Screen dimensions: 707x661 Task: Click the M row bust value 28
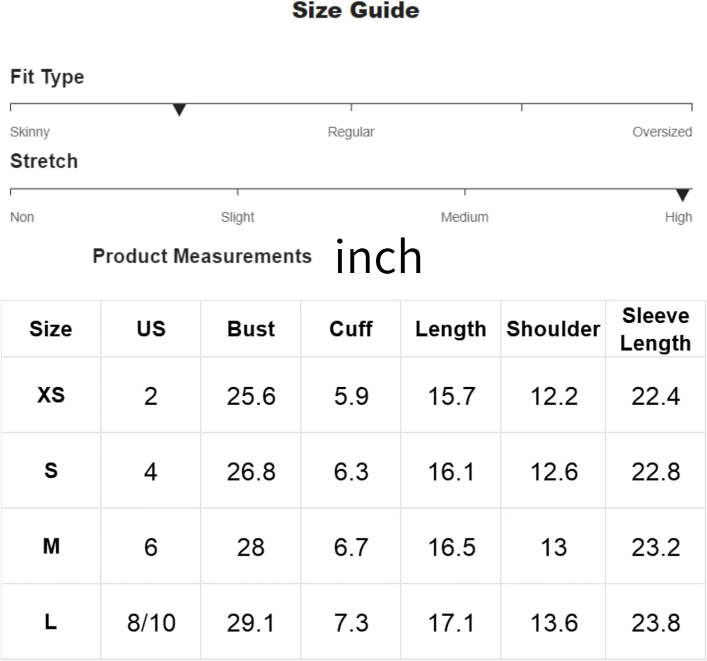coord(251,547)
